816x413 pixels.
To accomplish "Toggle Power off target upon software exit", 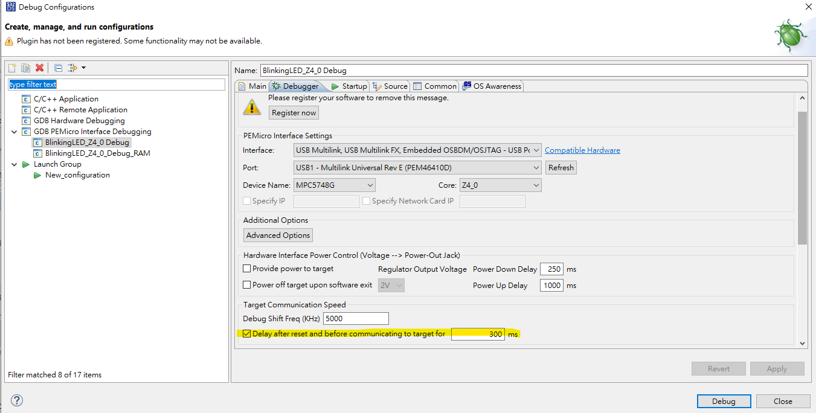I will 246,285.
